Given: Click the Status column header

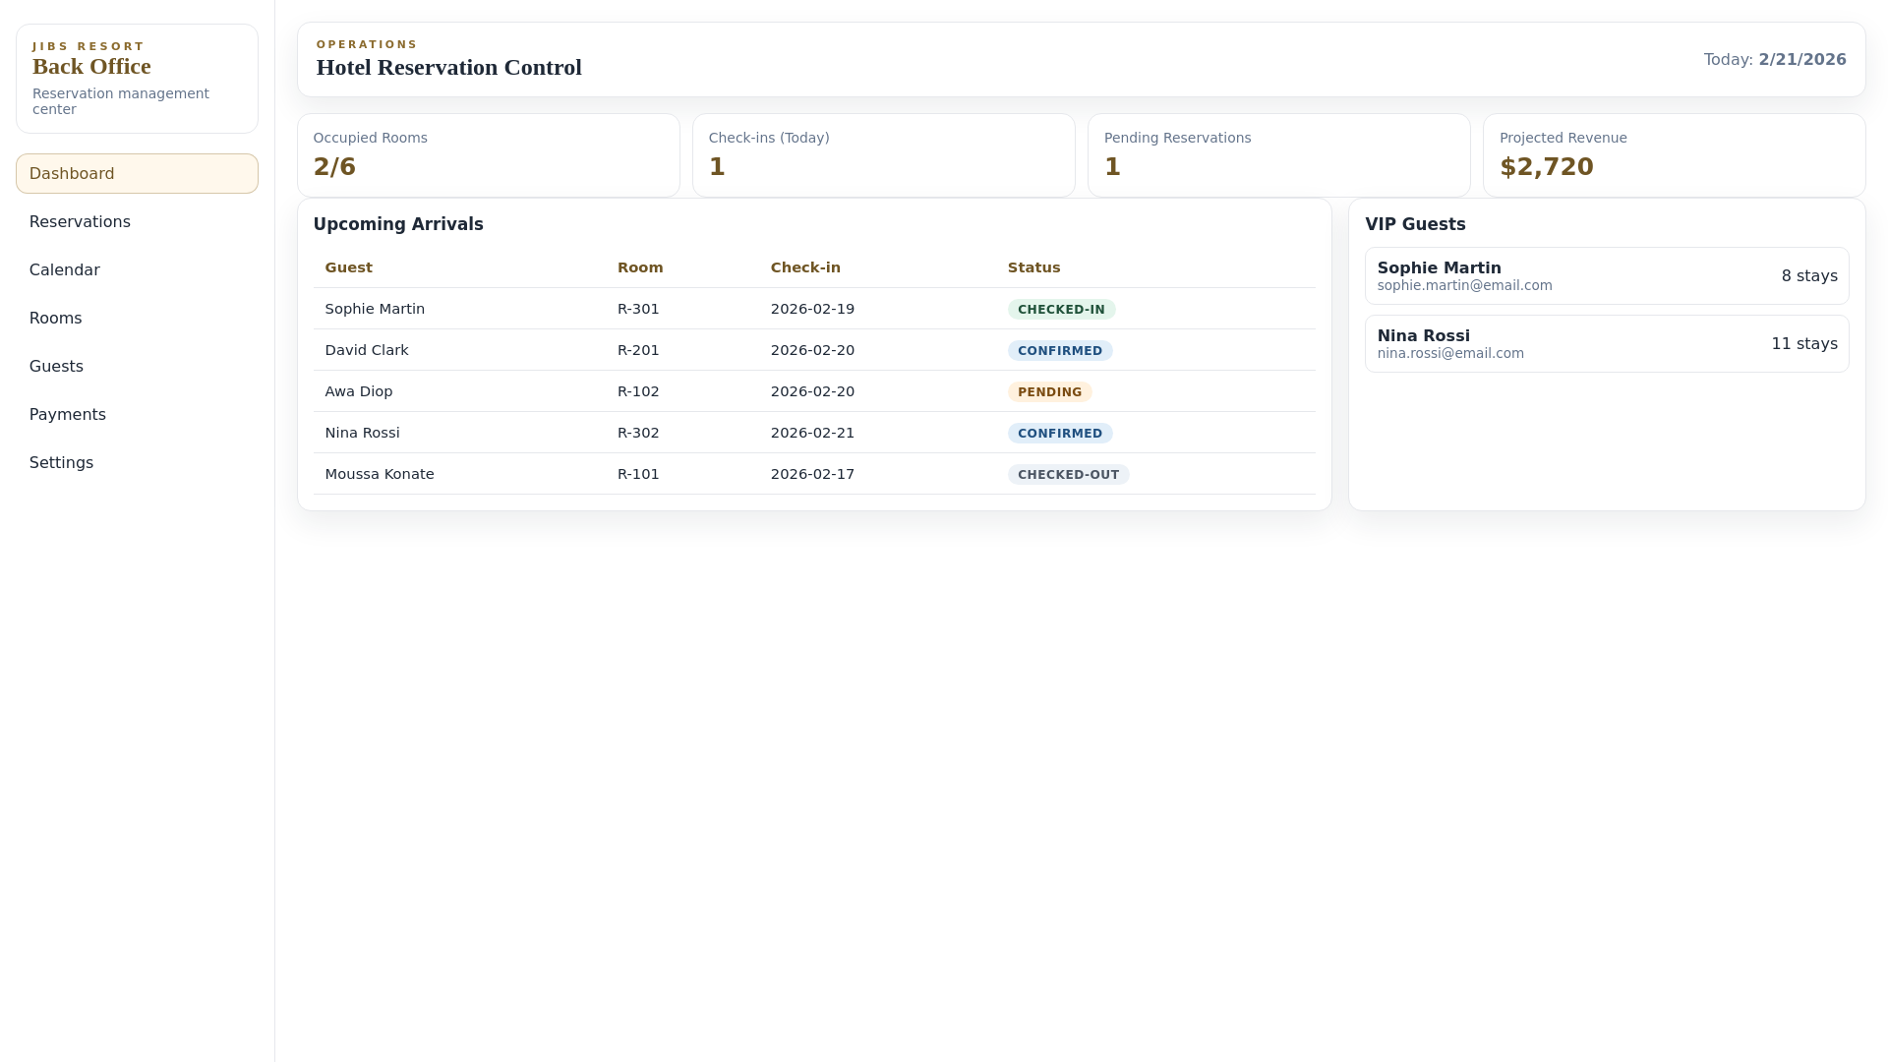Looking at the screenshot, I should click(1033, 267).
